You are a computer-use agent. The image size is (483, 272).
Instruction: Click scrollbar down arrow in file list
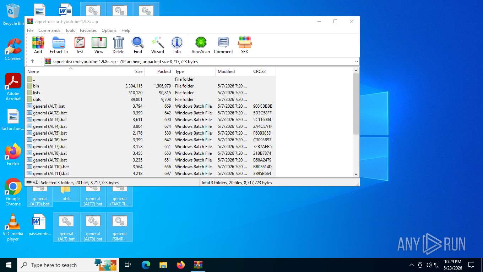[x=356, y=174]
